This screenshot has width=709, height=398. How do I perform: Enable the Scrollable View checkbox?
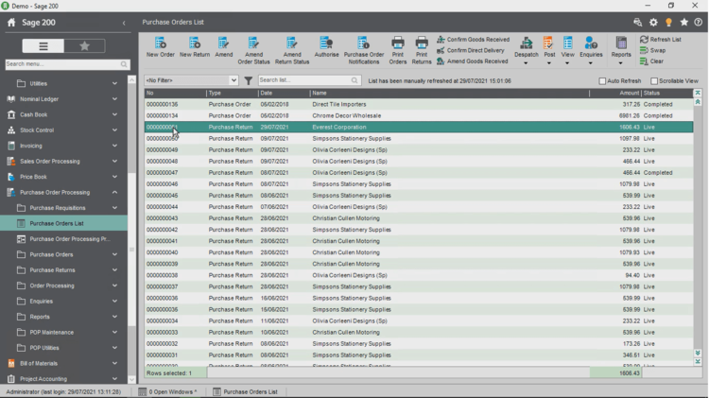[654, 81]
